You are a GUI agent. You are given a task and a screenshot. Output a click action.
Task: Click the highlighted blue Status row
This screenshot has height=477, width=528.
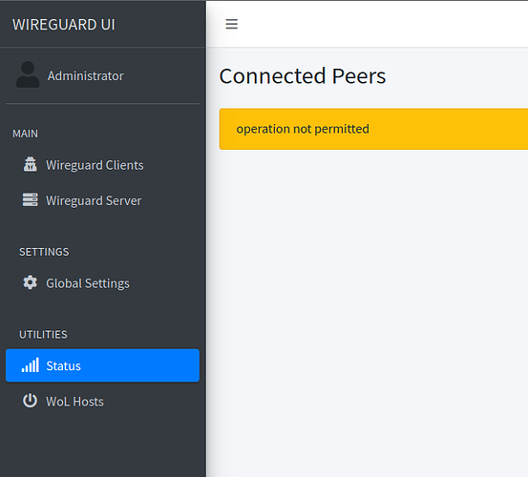[102, 365]
